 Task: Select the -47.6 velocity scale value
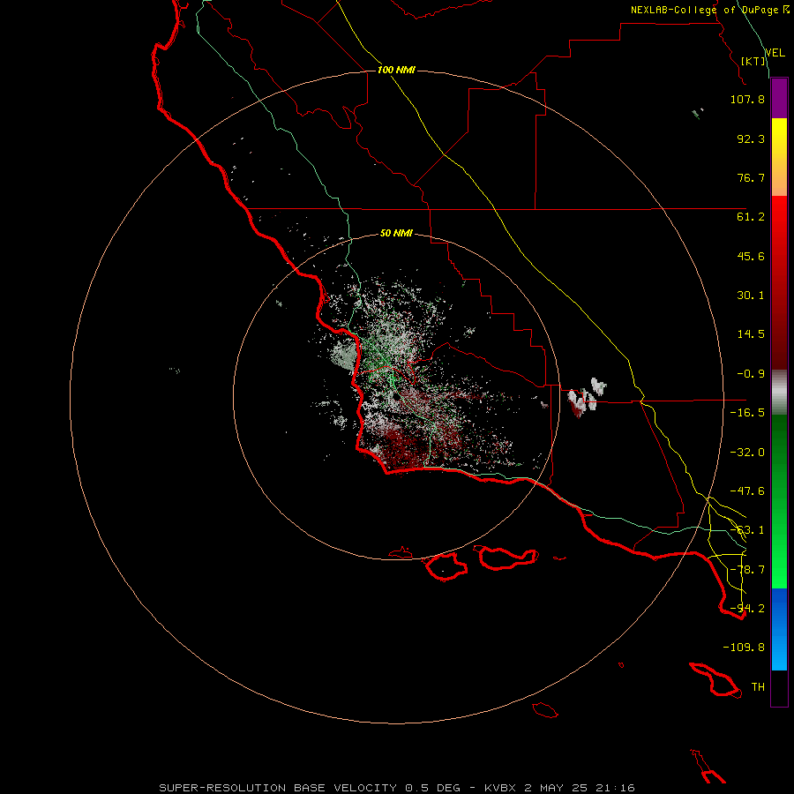click(x=747, y=491)
